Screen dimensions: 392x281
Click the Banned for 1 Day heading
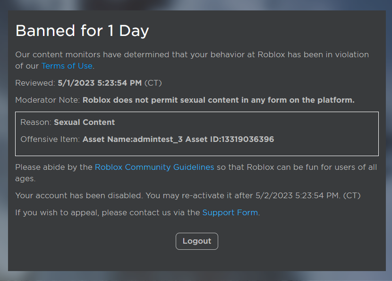click(x=82, y=30)
